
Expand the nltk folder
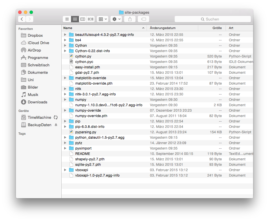tap(65, 89)
